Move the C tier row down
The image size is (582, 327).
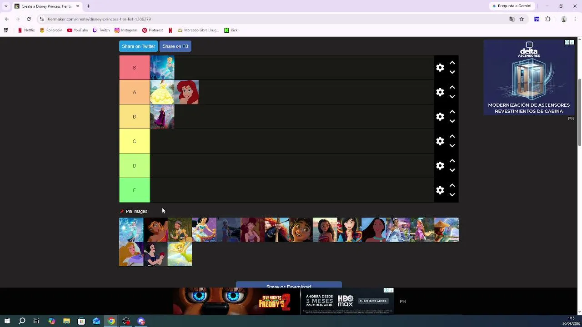(x=452, y=146)
